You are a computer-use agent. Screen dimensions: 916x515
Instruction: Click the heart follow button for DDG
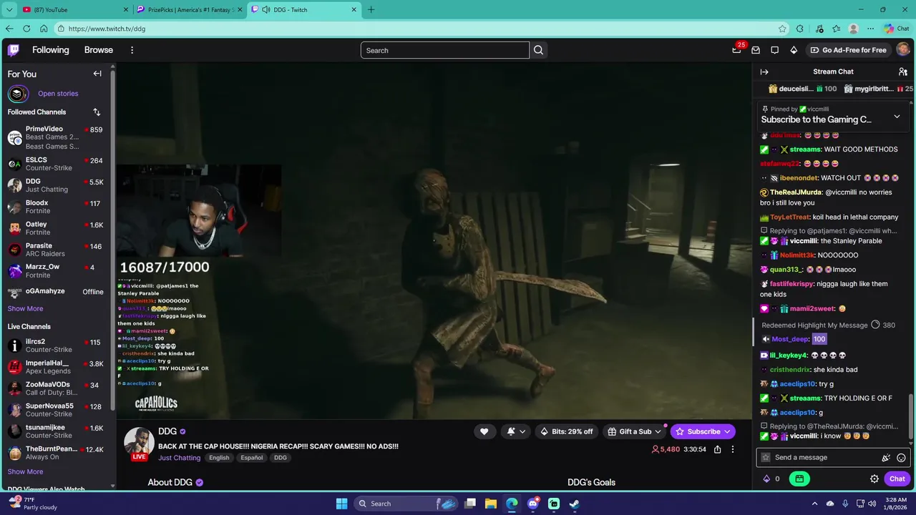484,431
